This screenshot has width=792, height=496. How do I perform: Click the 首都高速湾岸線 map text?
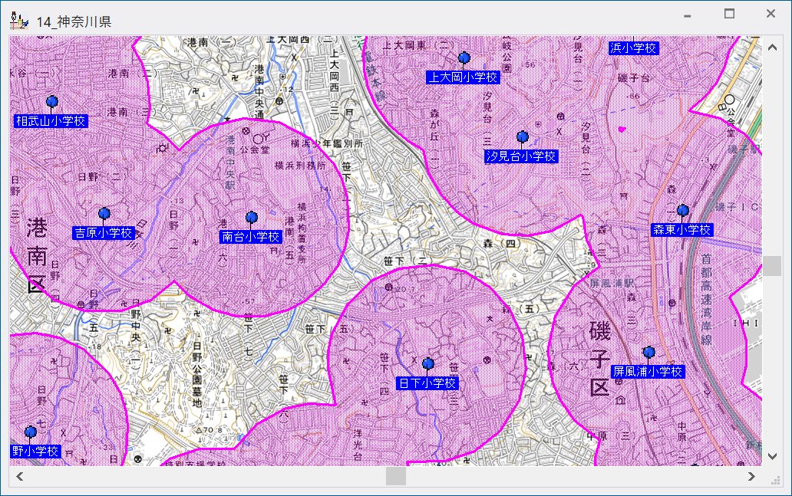706,300
